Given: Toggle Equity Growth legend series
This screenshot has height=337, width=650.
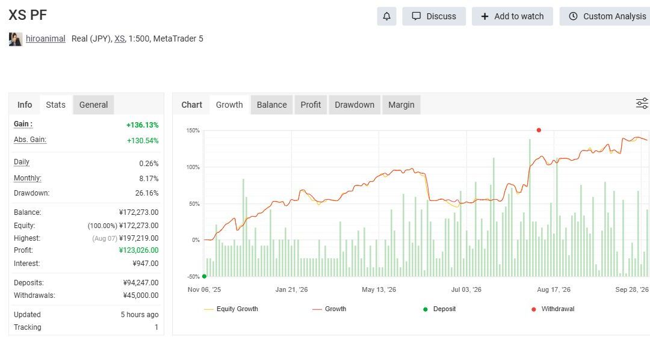Looking at the screenshot, I should pyautogui.click(x=231, y=309).
